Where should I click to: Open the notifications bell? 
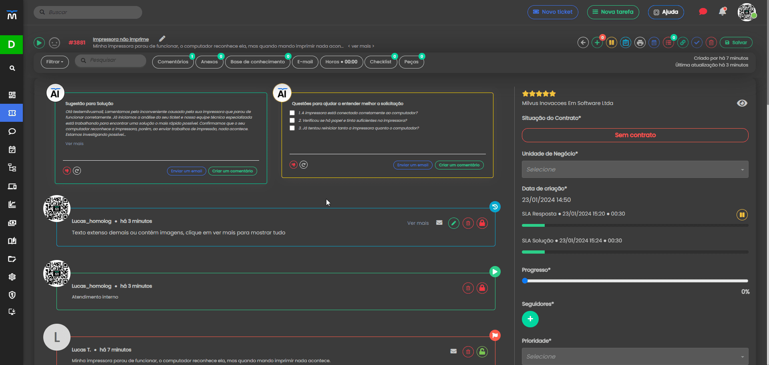click(x=723, y=12)
